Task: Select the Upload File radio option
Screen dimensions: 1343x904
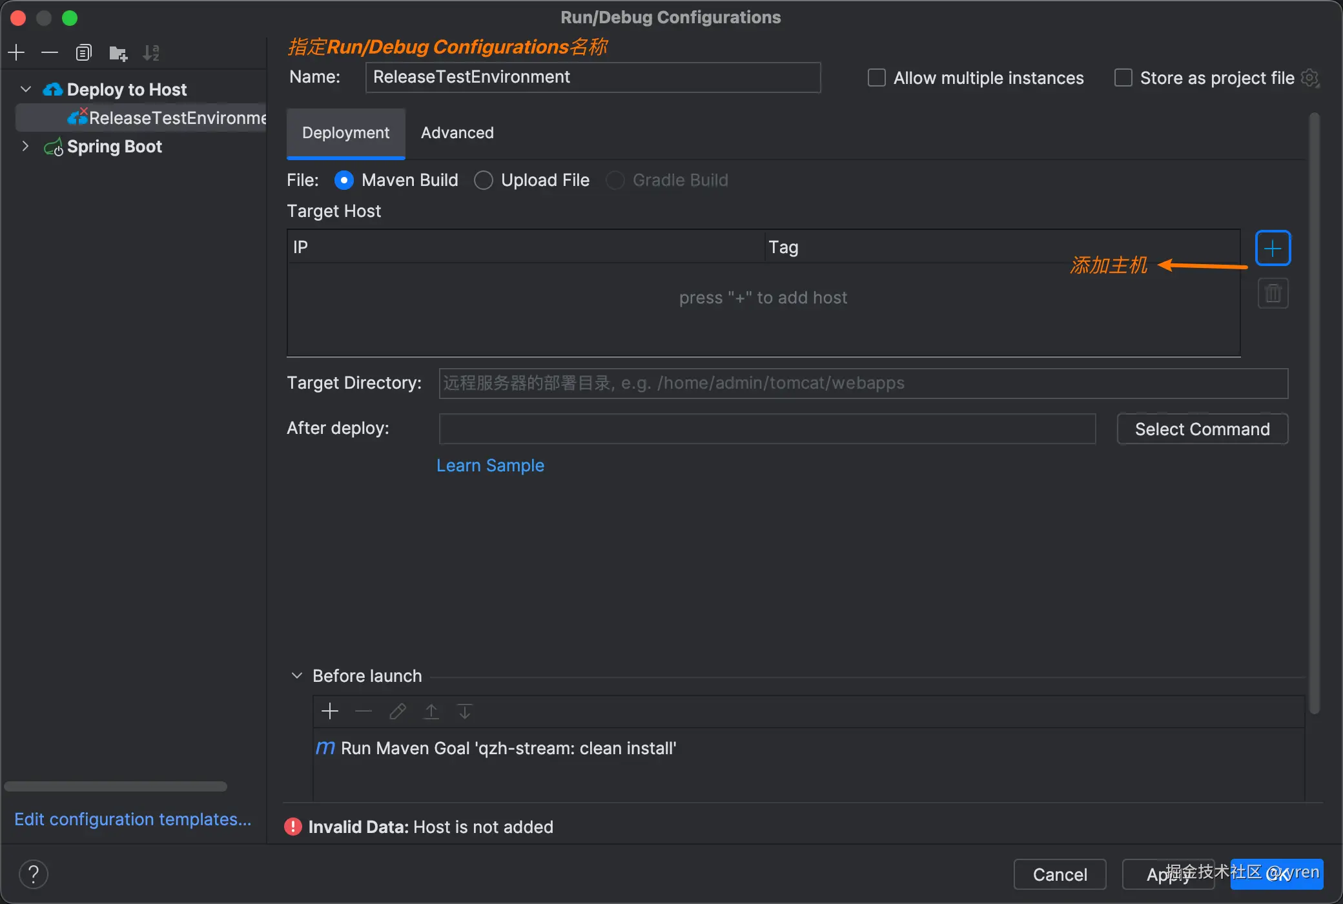Action: (484, 180)
